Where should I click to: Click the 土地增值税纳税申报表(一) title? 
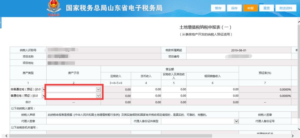(x=205, y=27)
